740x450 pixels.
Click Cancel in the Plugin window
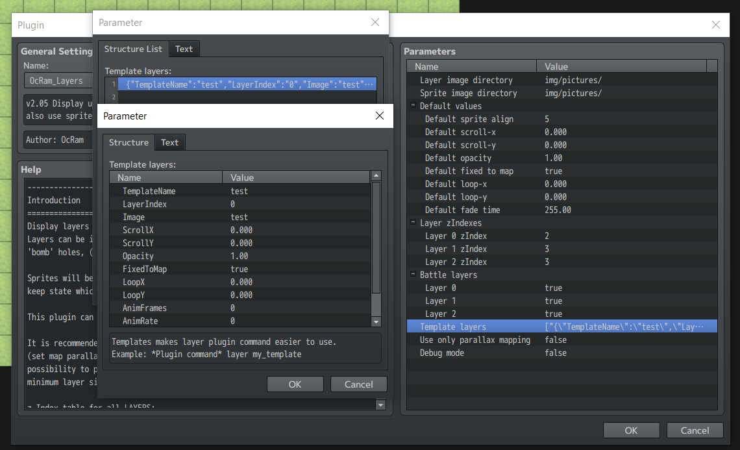click(x=695, y=431)
